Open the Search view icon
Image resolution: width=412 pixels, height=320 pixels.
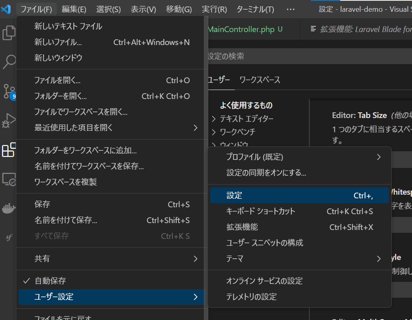coord(9,62)
